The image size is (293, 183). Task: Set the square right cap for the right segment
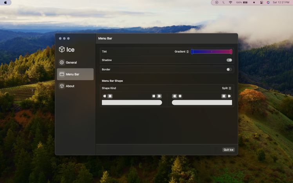tap(224, 96)
